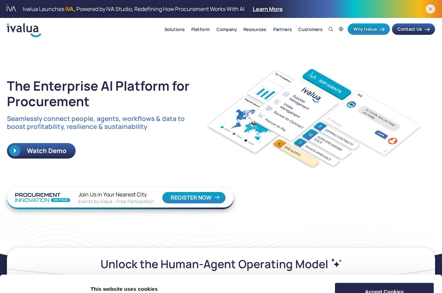The width and height of the screenshot is (442, 293).
Task: Open the Solutions menu
Action: 174,29
